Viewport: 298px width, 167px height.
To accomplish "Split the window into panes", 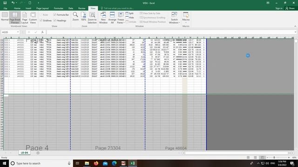I will [x=129, y=13].
